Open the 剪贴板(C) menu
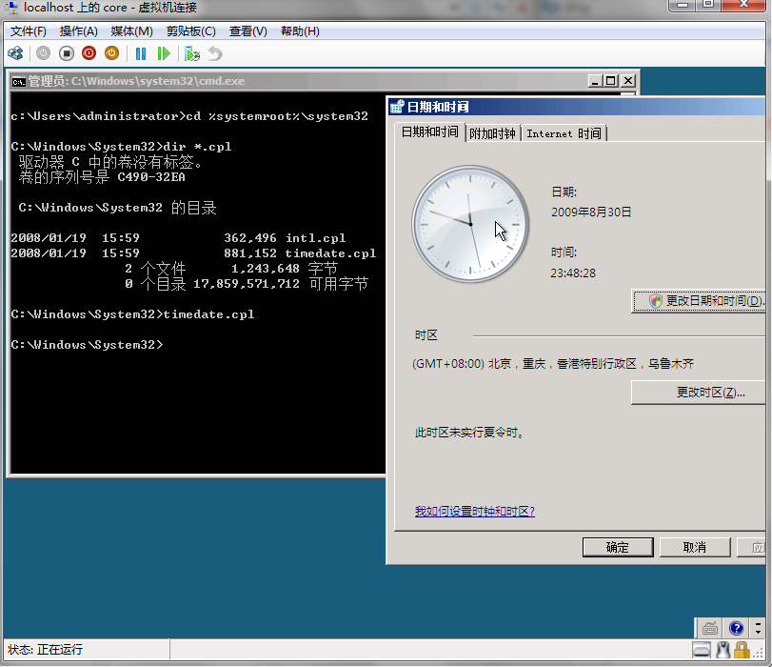Viewport: 772px width, 667px height. click(x=191, y=31)
